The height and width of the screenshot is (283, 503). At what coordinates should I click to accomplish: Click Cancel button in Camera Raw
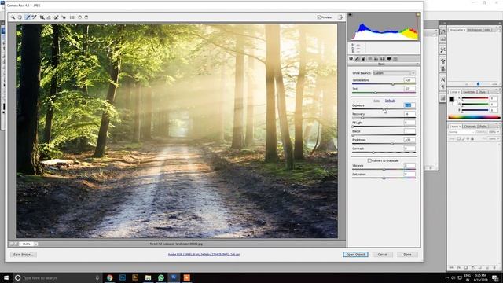click(x=383, y=255)
